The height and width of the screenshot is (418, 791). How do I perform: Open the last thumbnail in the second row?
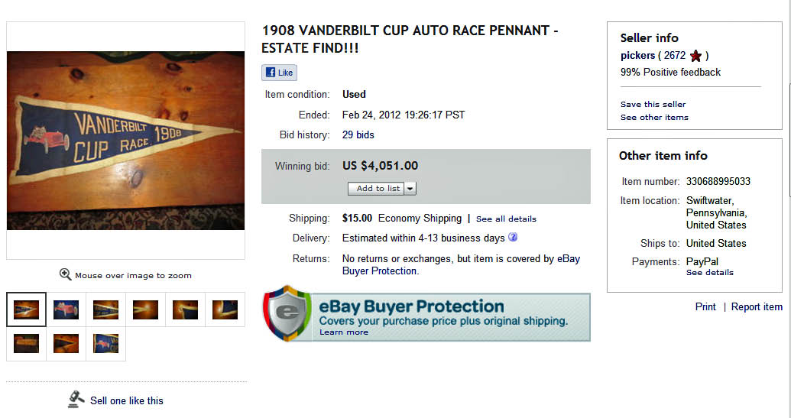(105, 343)
